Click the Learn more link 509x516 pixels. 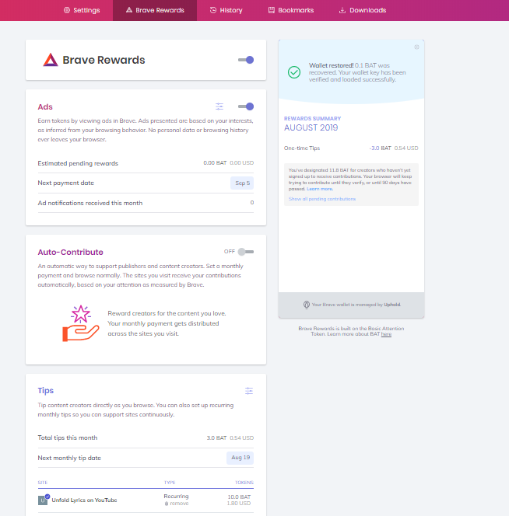pyautogui.click(x=320, y=189)
